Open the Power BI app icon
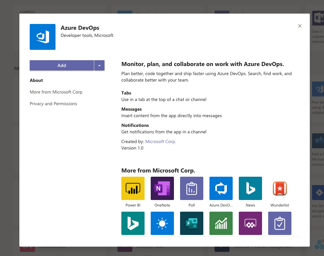The image size is (324, 256). coord(133,188)
